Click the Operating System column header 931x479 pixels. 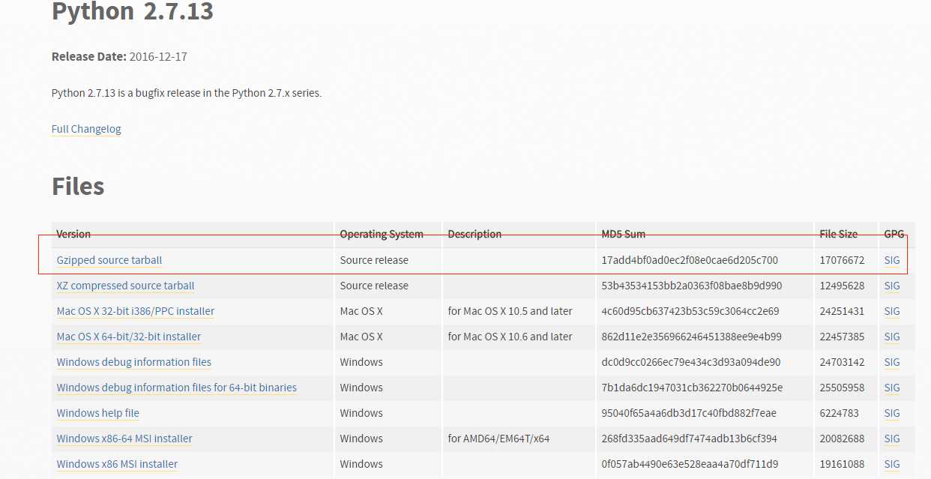[382, 234]
